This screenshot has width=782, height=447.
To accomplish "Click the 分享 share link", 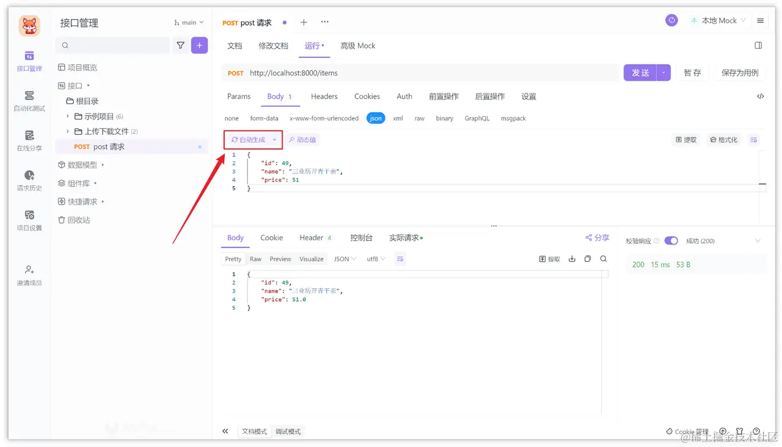I will click(597, 238).
